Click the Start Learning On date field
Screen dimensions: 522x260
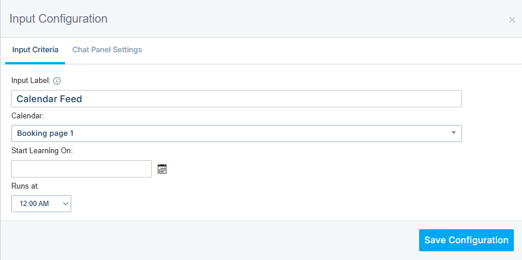tap(81, 169)
